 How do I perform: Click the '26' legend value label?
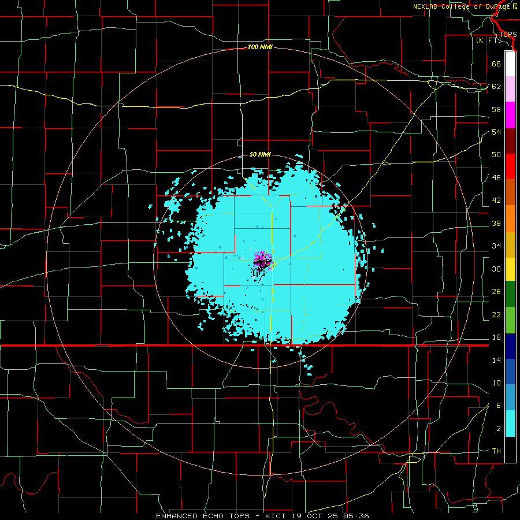click(496, 292)
